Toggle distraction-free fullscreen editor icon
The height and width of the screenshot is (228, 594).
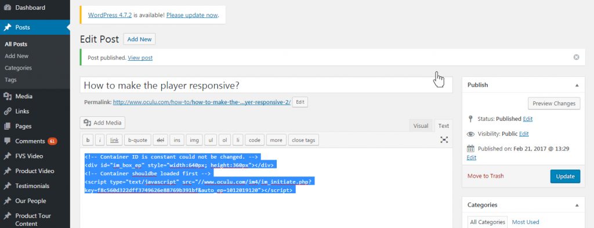tap(444, 140)
